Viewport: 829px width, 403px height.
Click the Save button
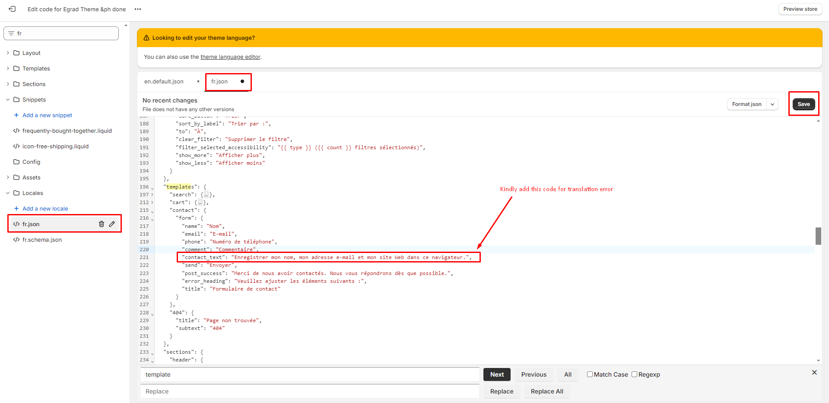(x=804, y=104)
